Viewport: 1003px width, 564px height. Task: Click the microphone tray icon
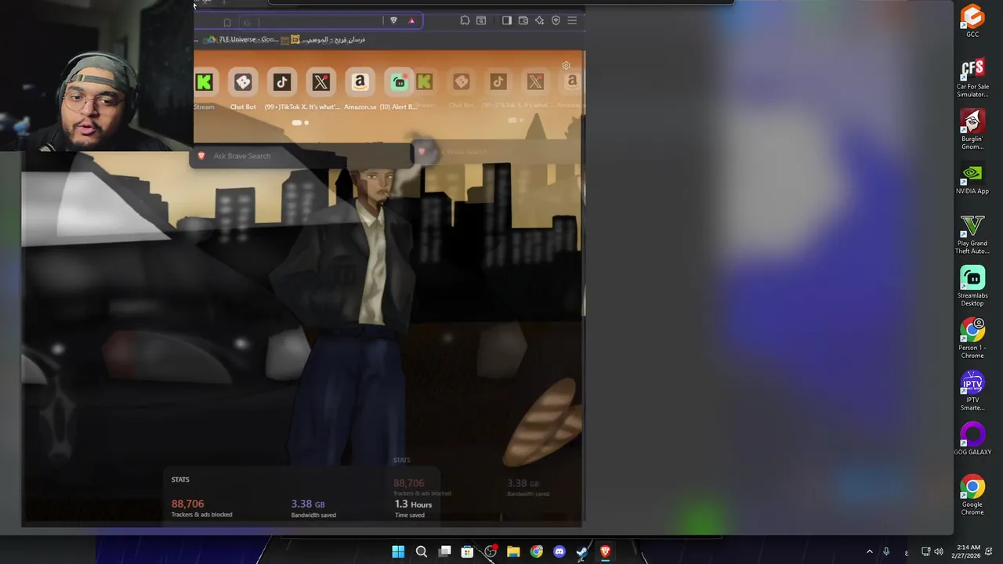886,551
